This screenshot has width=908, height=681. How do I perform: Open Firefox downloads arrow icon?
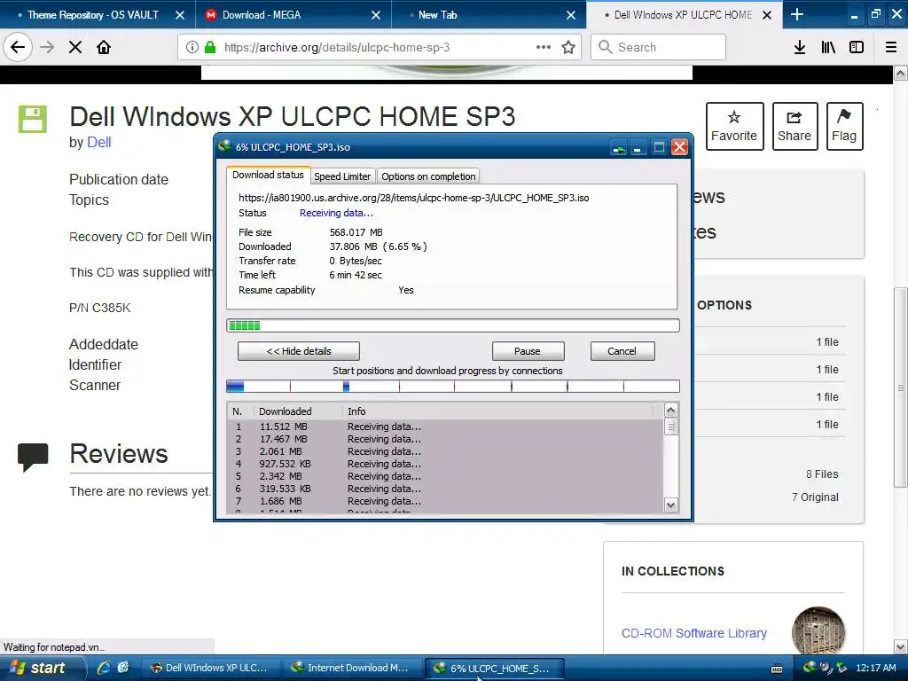coord(800,47)
